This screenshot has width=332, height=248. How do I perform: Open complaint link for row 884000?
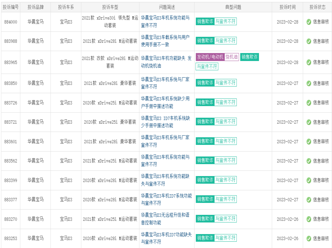pyautogui.click(x=165, y=22)
